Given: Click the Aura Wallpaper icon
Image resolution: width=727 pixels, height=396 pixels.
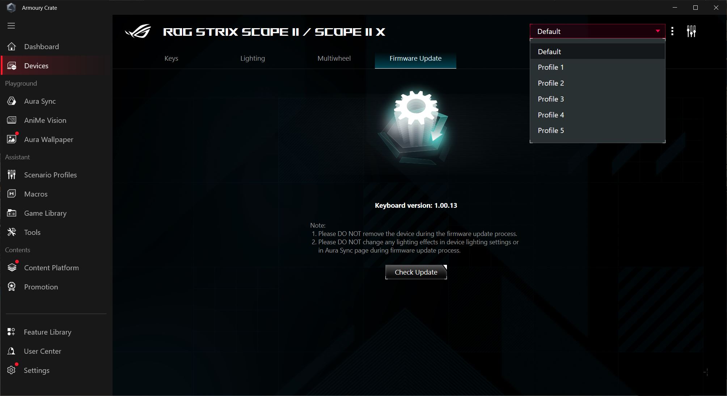Looking at the screenshot, I should (12, 139).
